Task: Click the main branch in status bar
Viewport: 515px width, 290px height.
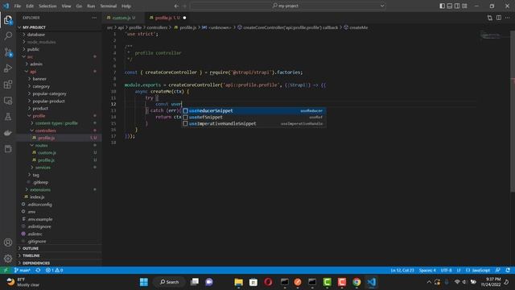Action: (x=23, y=270)
